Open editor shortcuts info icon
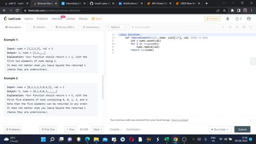 click(x=224, y=27)
